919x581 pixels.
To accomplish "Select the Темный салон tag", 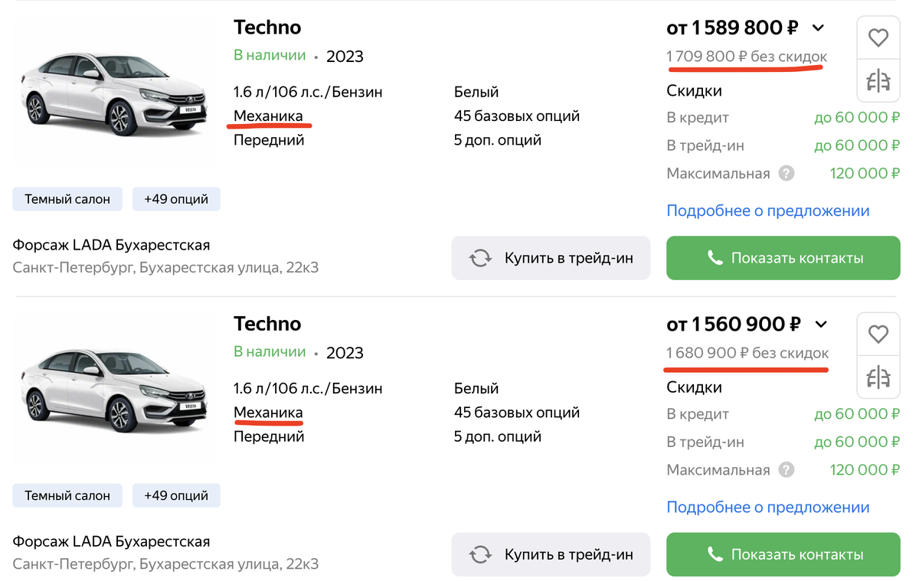I will (x=67, y=198).
